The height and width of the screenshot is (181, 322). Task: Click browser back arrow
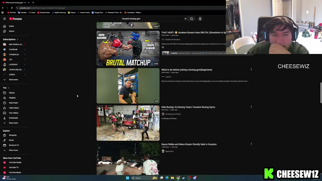click(x=3, y=8)
